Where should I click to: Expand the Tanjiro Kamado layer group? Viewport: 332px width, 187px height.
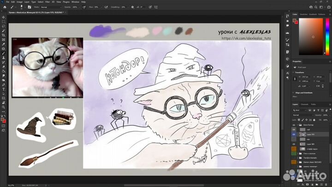[x=298, y=158]
